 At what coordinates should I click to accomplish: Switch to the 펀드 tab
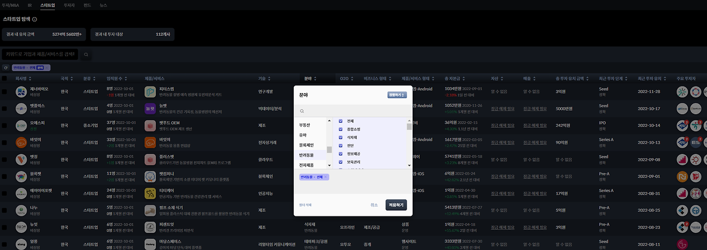[87, 4]
